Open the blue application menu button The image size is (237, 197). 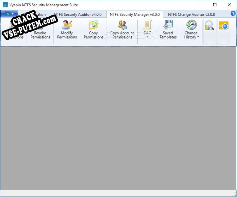point(9,14)
